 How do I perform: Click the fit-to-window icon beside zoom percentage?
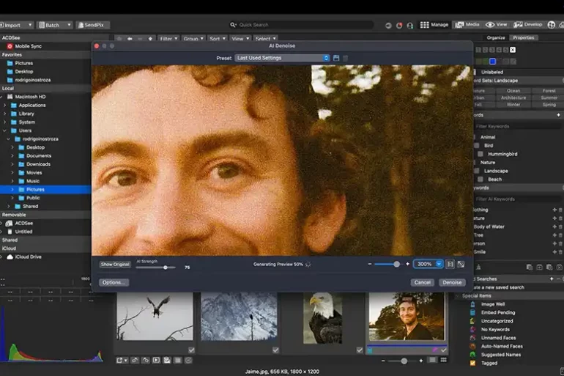[450, 264]
